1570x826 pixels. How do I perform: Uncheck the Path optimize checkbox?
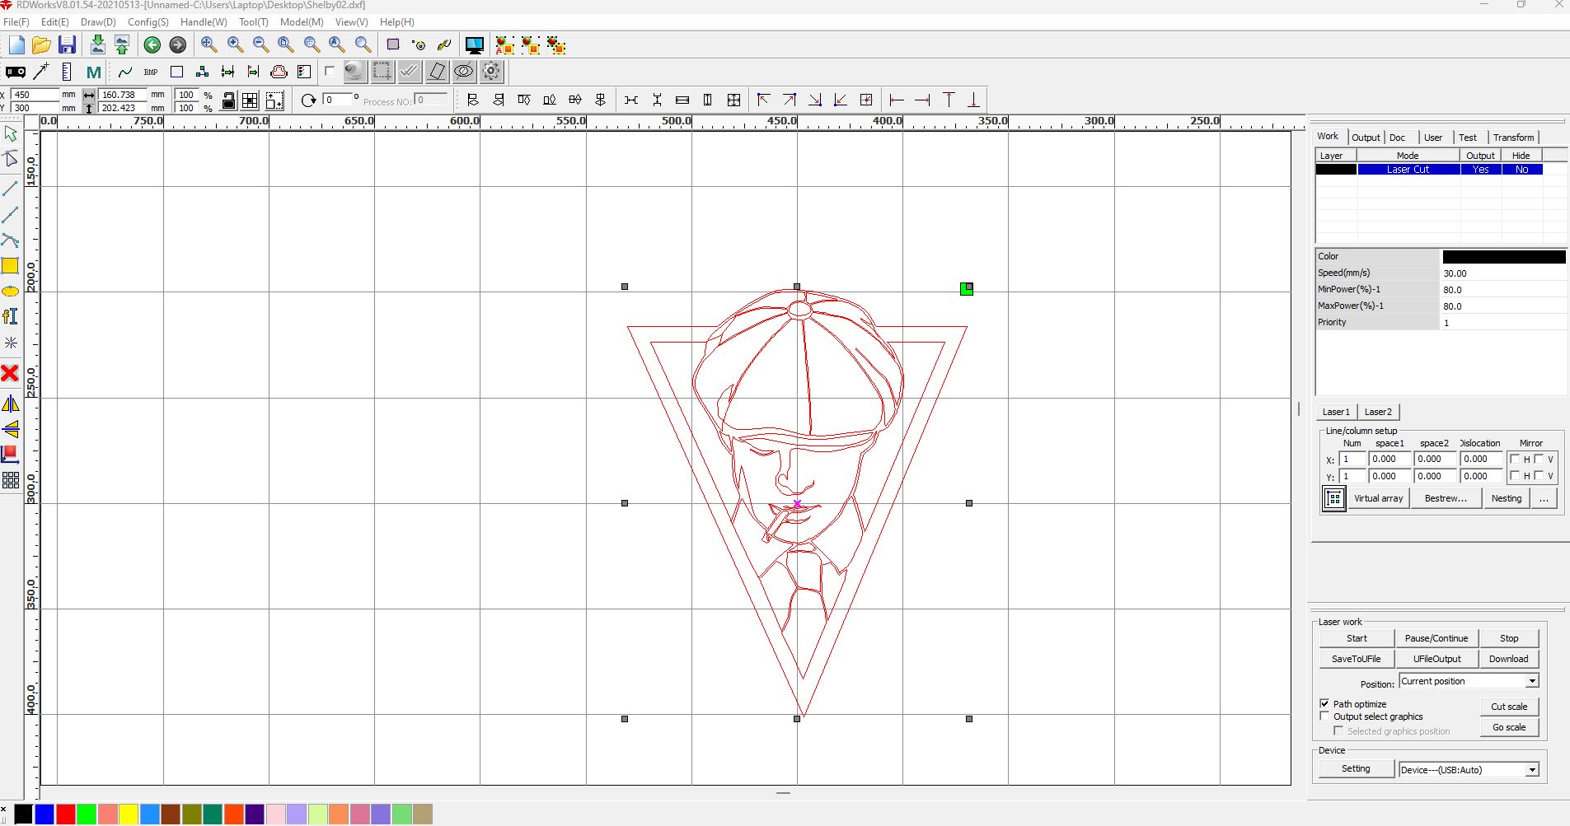(x=1324, y=703)
